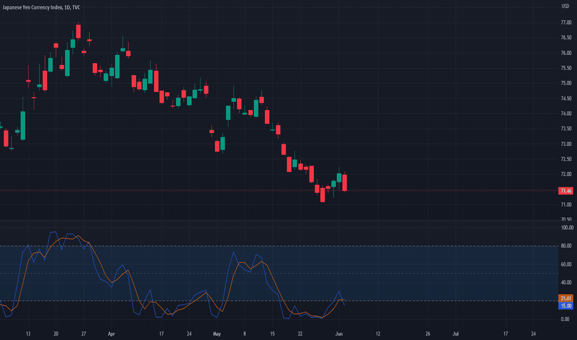Click the 76.00 price axis label
577x340 pixels.
pyautogui.click(x=566, y=53)
